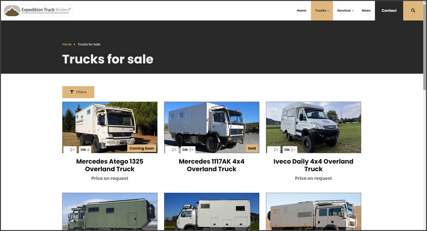The image size is (427, 231).
Task: Click the Home breadcrumb link
Action: coord(67,44)
